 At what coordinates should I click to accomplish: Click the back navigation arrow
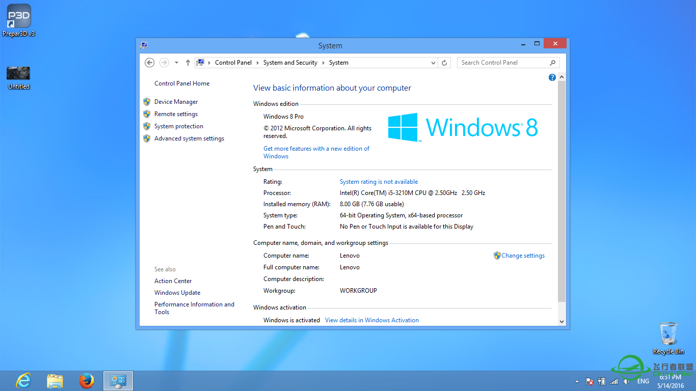tap(149, 63)
